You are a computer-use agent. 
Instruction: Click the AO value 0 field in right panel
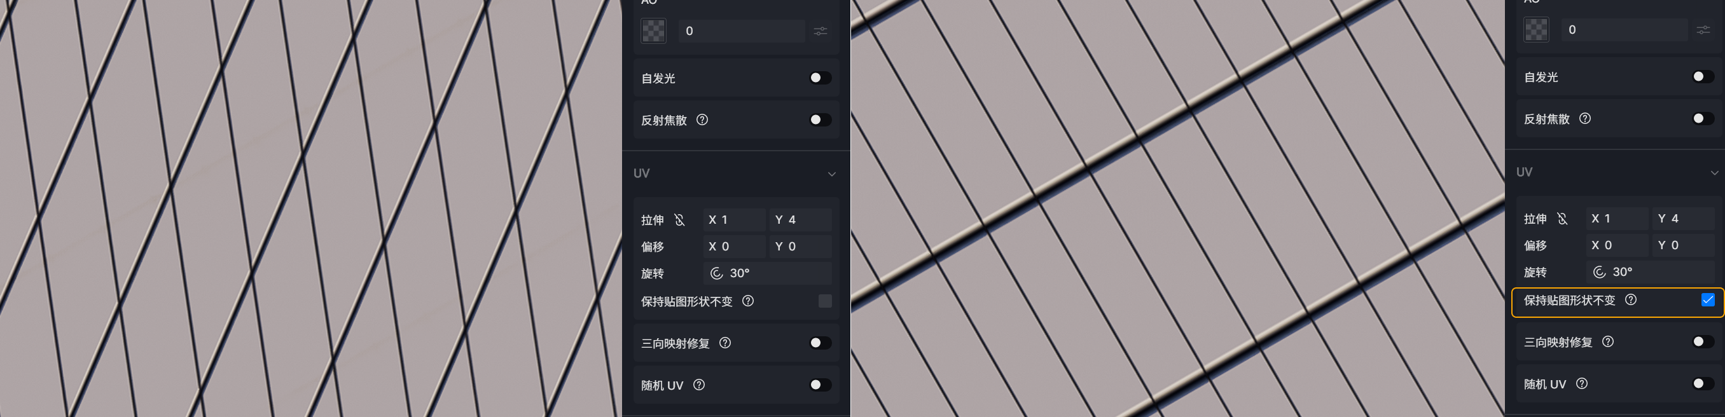coord(1625,29)
